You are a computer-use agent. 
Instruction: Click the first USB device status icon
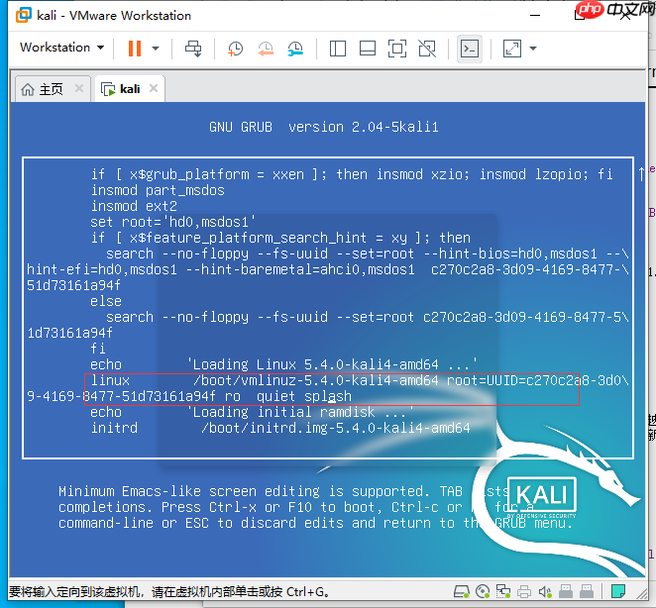[x=566, y=591]
